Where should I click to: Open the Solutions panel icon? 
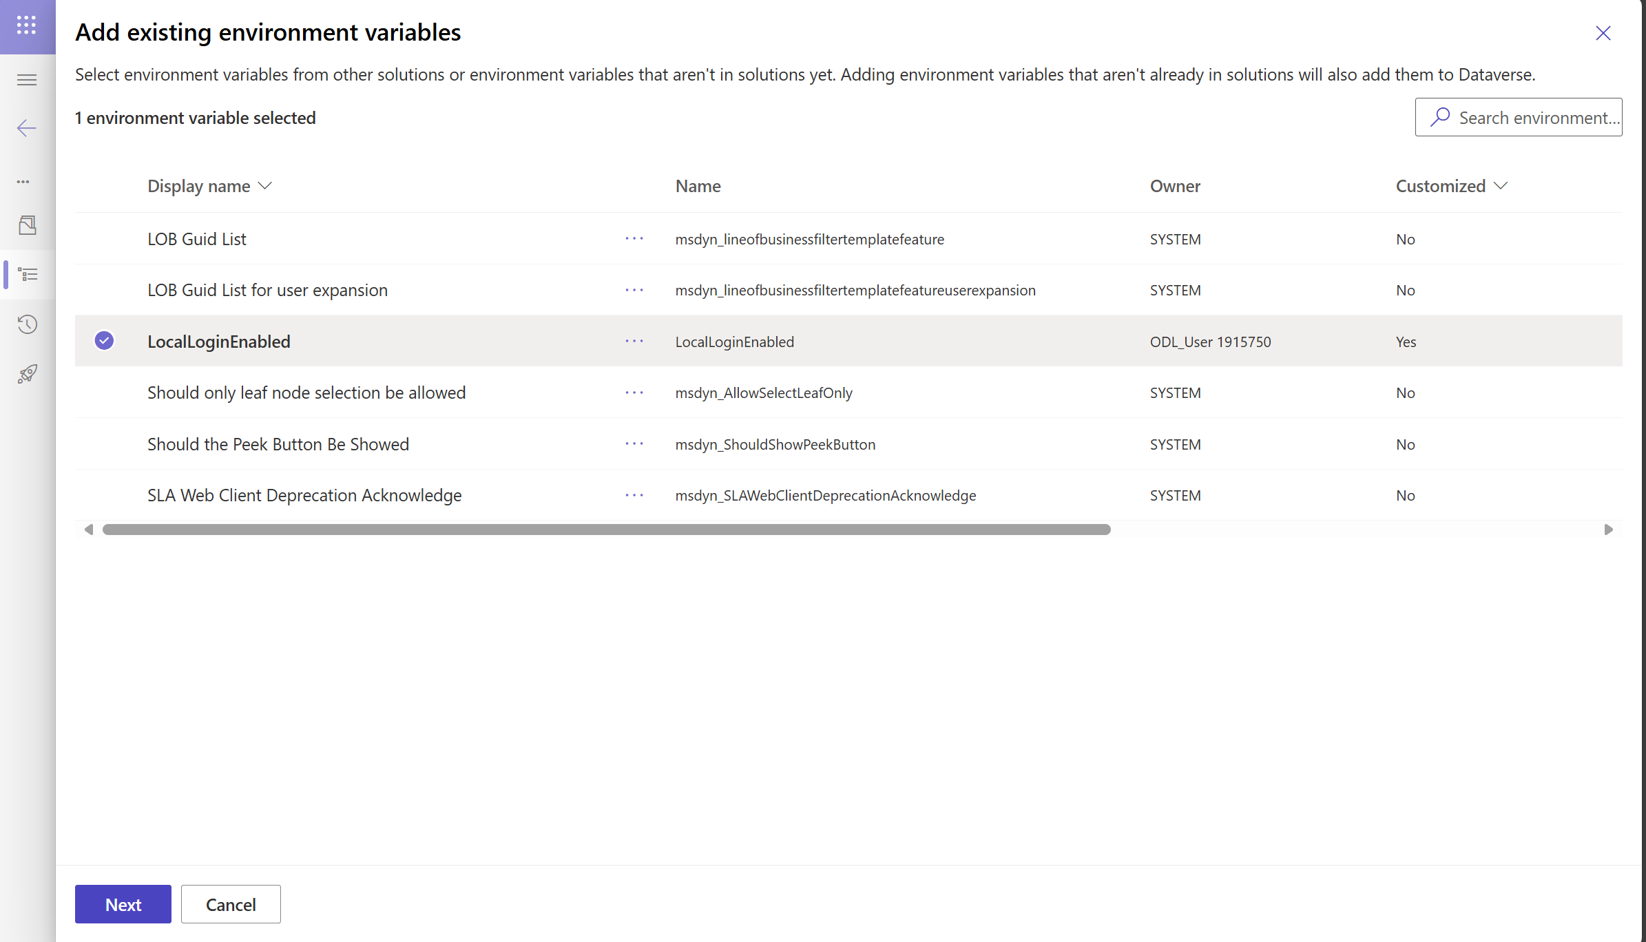pyautogui.click(x=27, y=224)
